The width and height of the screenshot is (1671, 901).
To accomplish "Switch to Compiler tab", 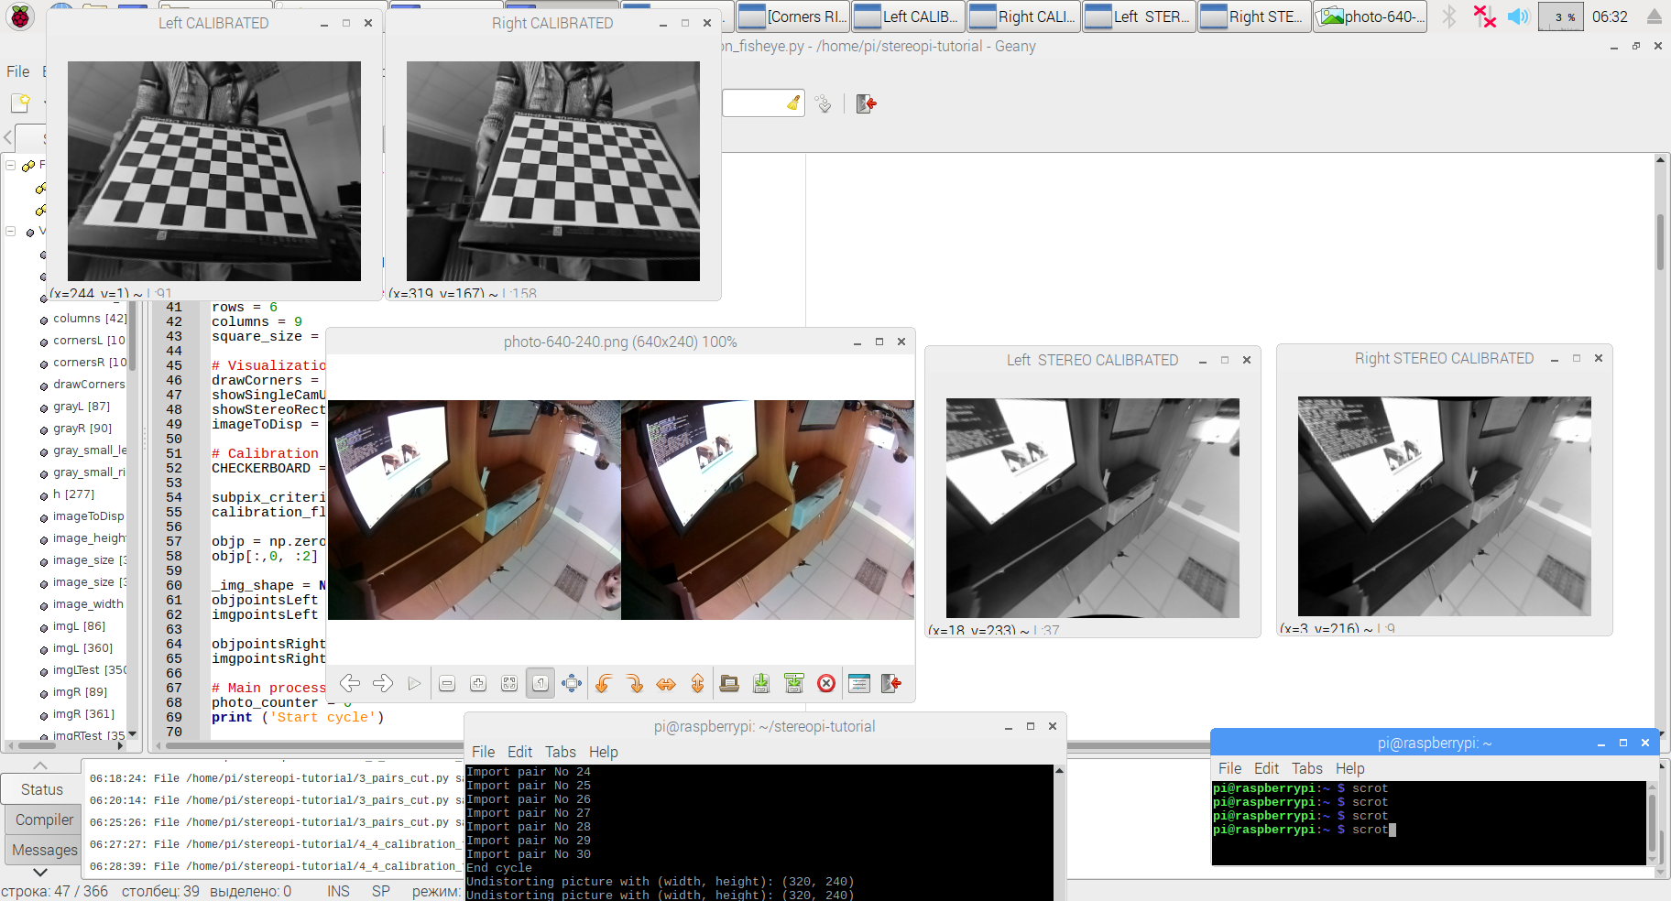I will click(x=44, y=820).
